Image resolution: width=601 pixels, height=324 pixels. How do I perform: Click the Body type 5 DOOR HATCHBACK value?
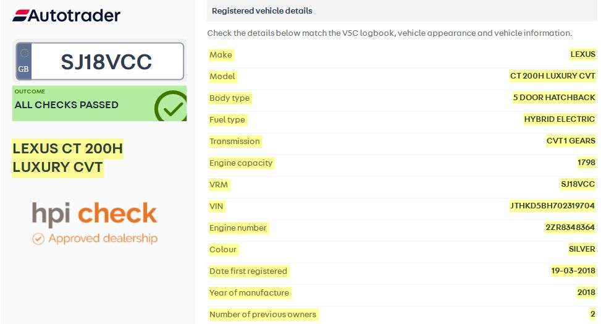point(553,98)
